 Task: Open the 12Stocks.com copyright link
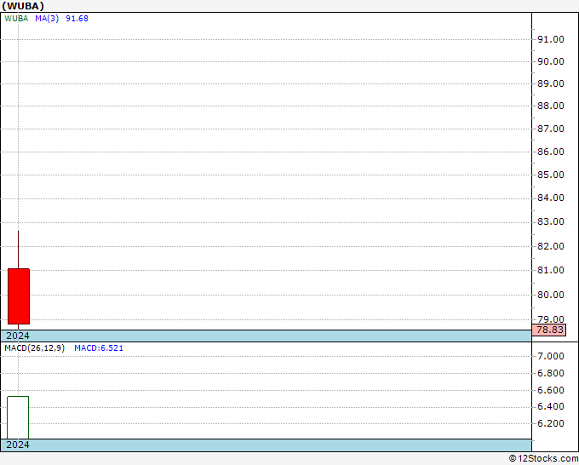[x=543, y=459]
